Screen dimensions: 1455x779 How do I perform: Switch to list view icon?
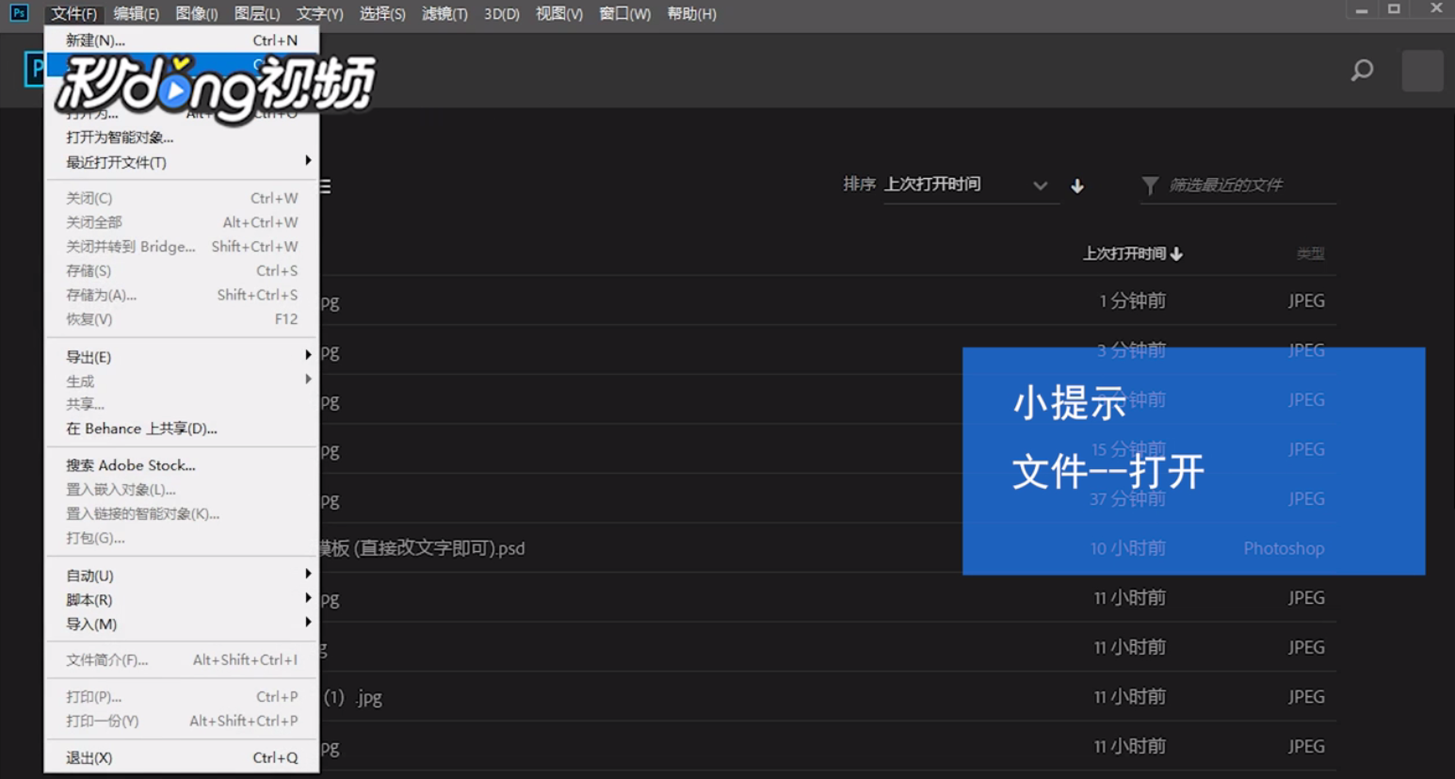325,187
